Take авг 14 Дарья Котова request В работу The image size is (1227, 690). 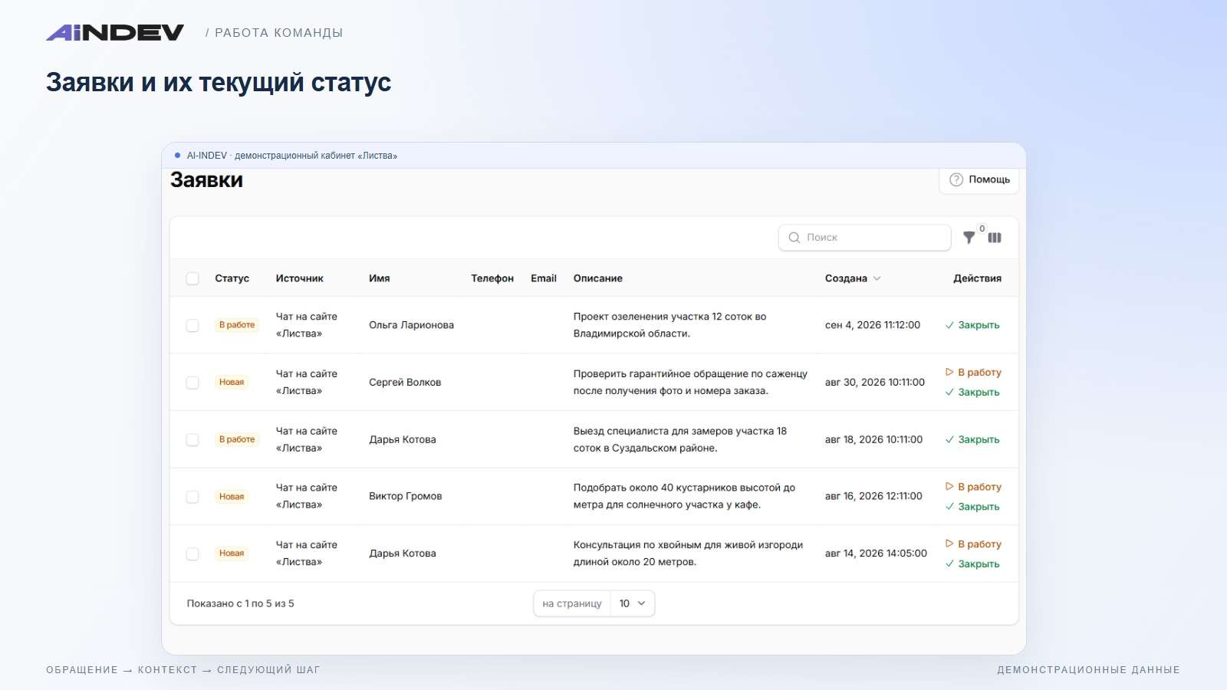pos(973,544)
